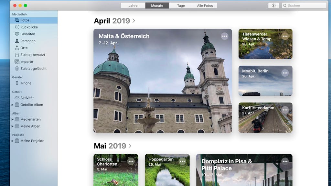The image size is (331, 186).
Task: Open more options on Moabit, Berlin card
Action: coord(285,73)
